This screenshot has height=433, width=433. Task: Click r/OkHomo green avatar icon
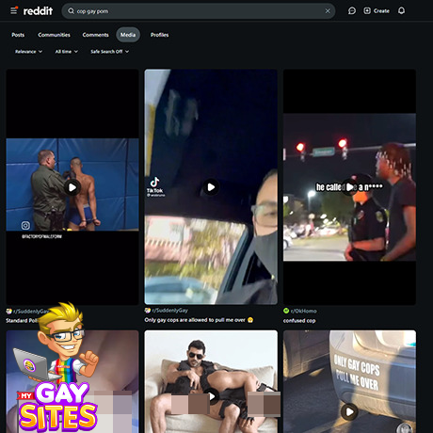point(286,311)
